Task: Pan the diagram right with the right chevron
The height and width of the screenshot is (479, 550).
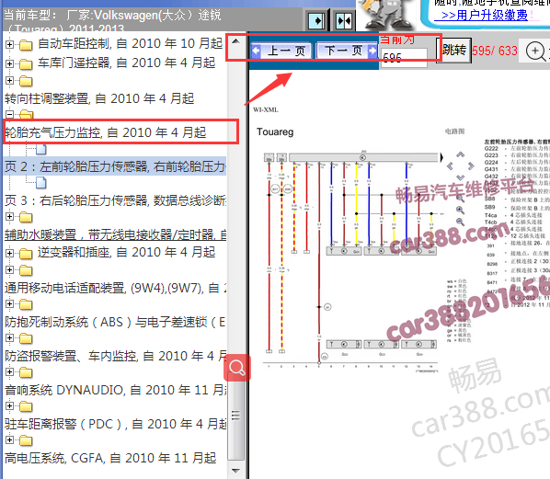Action: tap(471, 165)
